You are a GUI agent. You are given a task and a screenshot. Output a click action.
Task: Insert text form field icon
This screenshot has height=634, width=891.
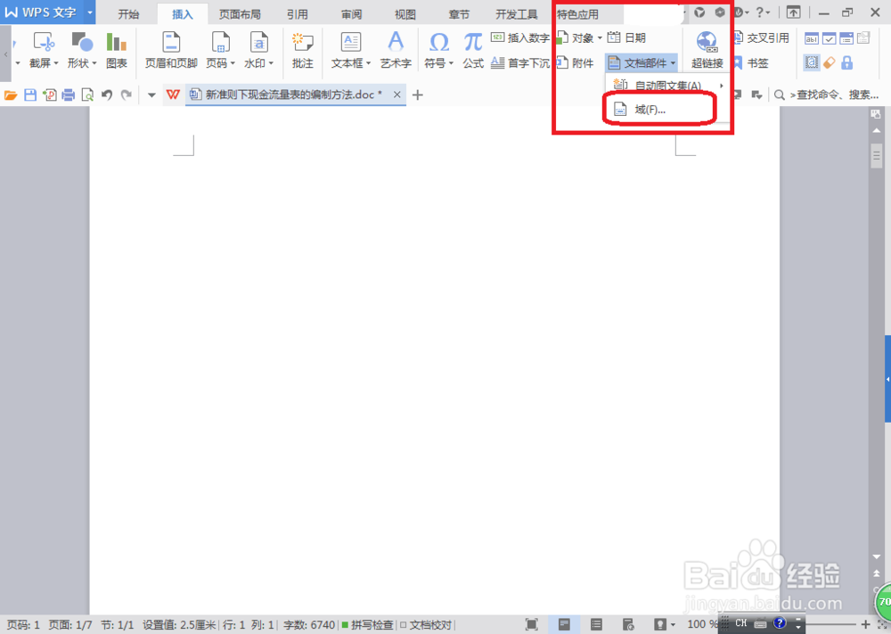coord(812,38)
